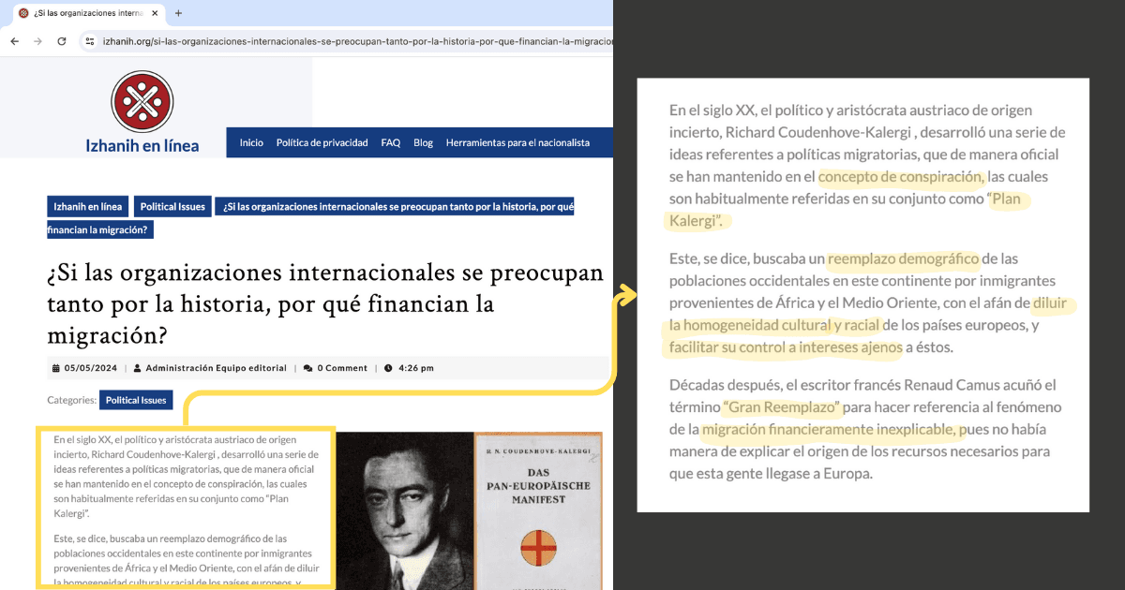Screen dimensions: 1125x590
Task: Click Administración Equipo editorial author link
Action: tap(216, 368)
